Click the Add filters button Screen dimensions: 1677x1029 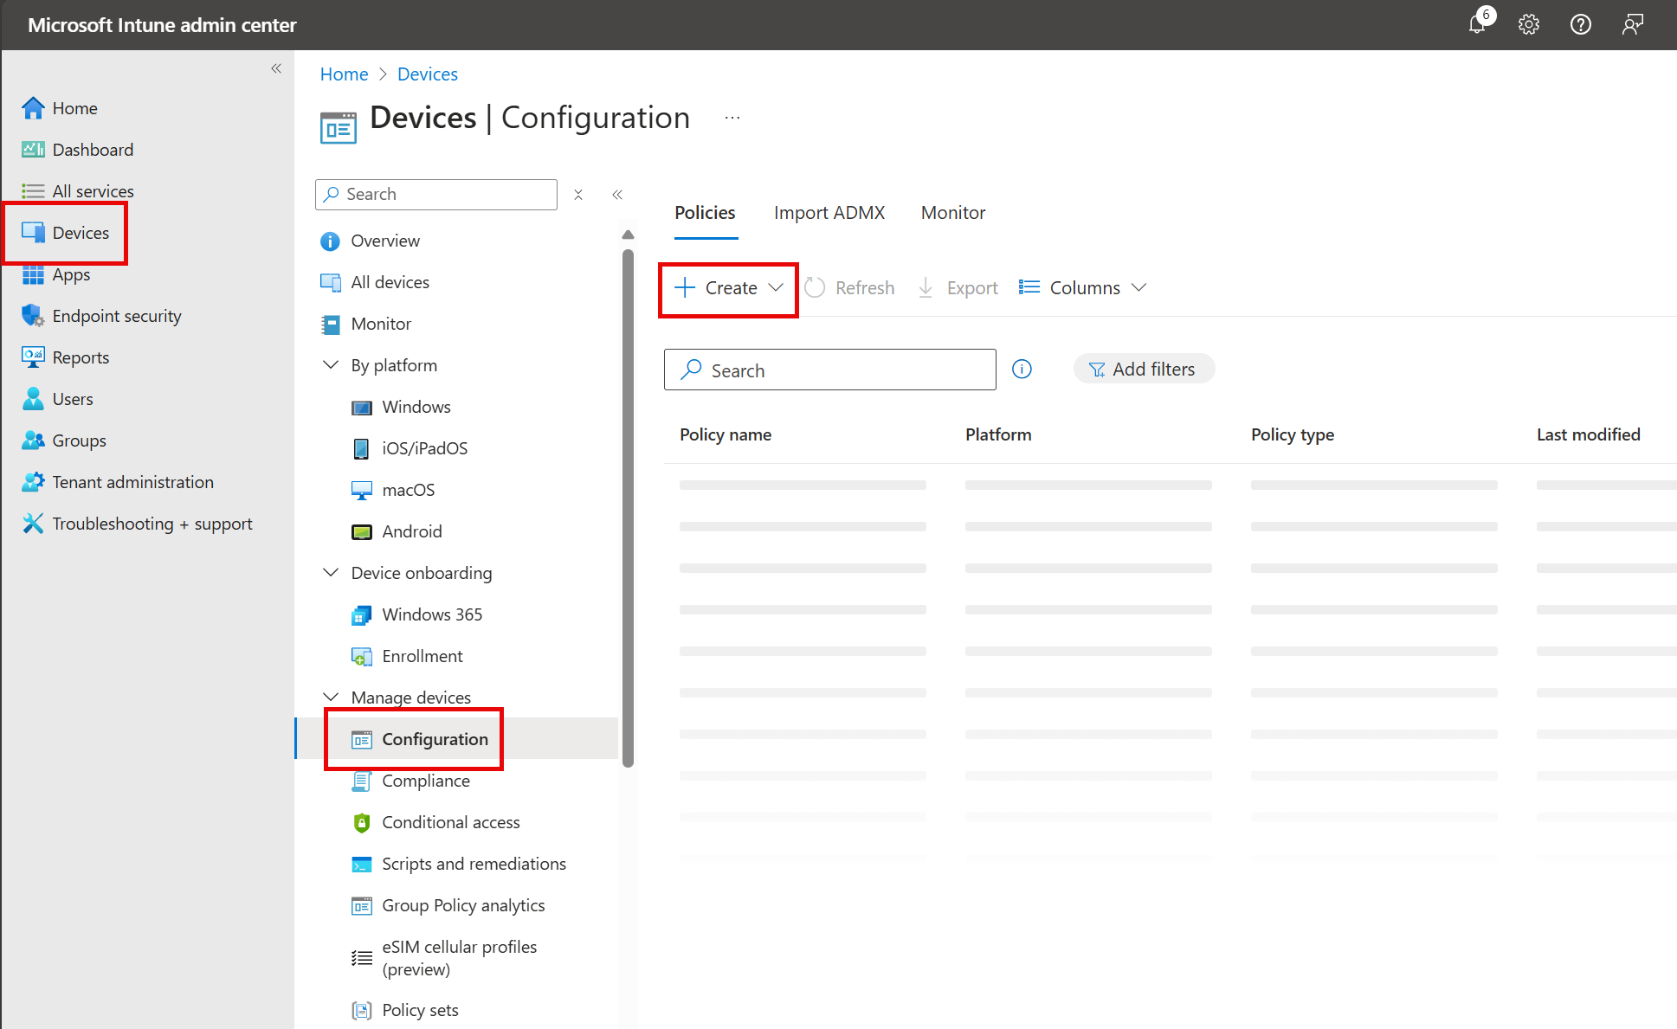point(1144,370)
